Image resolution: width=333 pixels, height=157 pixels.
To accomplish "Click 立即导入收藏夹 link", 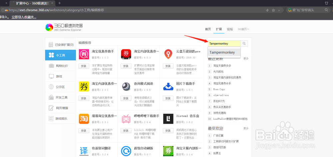I will (x=24, y=17).
